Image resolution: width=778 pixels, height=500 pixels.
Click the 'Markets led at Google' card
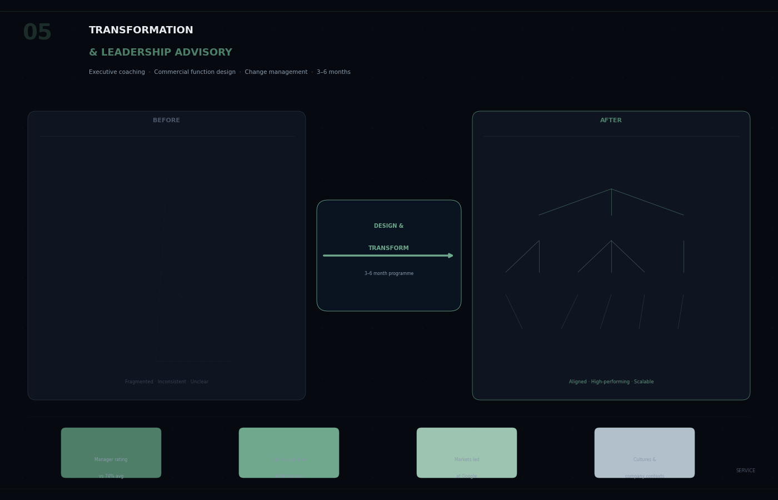point(467,453)
